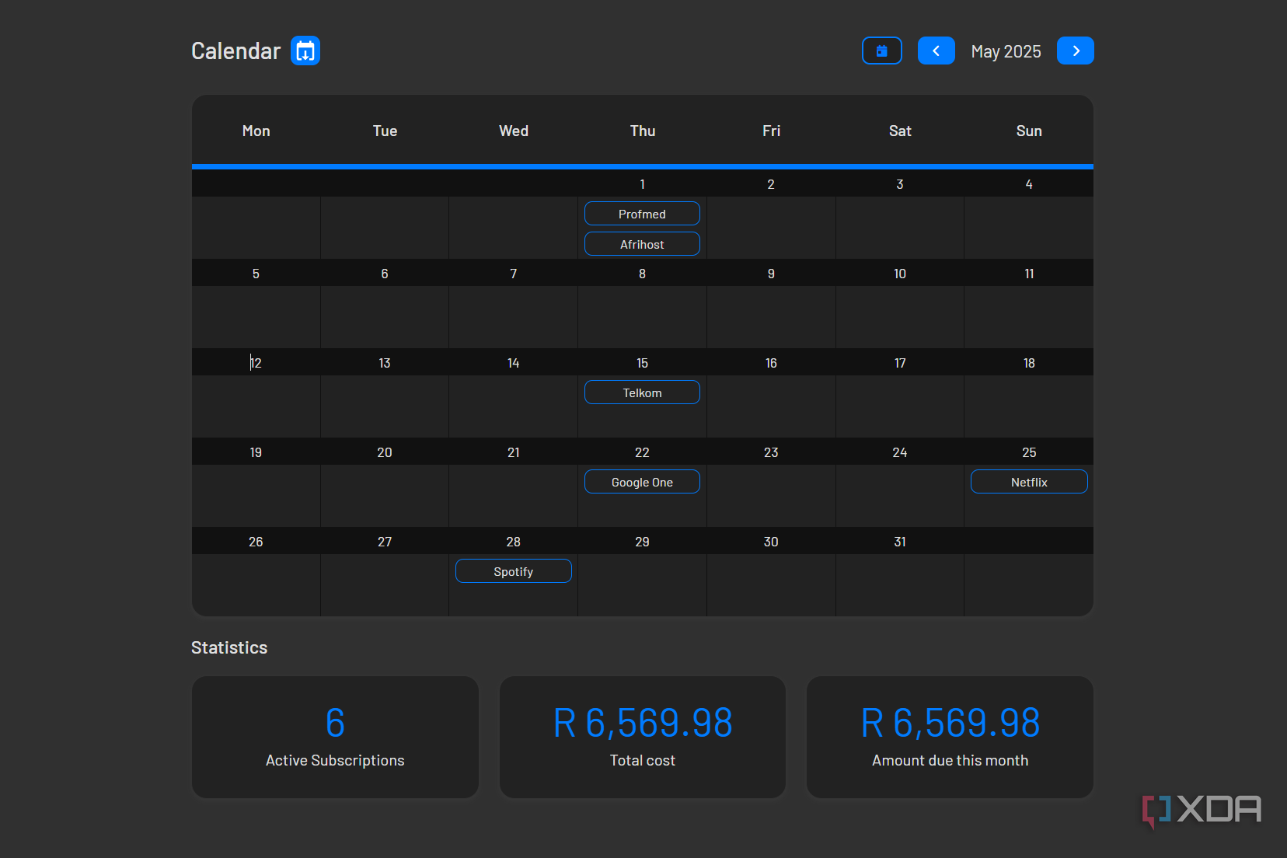Select day 22 date number
Screen dimensions: 1287x858
pos(642,452)
